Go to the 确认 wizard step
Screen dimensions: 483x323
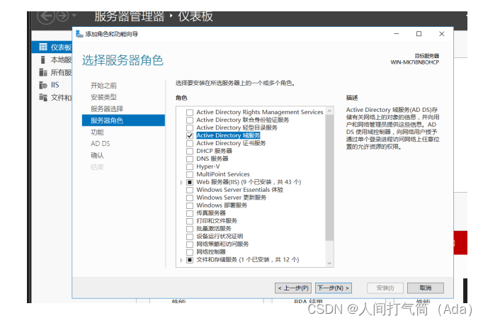(97, 155)
